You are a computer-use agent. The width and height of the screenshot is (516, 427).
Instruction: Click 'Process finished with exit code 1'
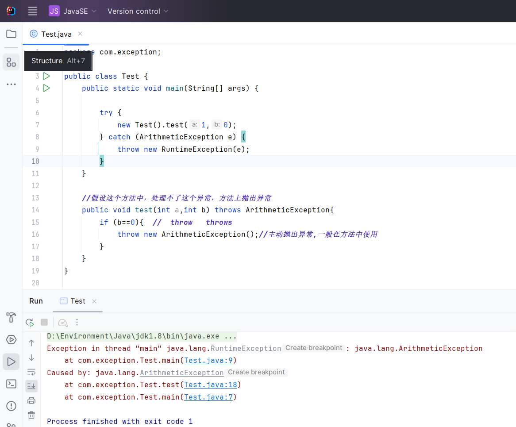(120, 422)
